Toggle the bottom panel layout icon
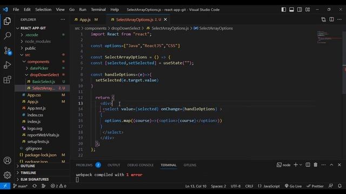This screenshot has width=346, height=194. [x=291, y=10]
